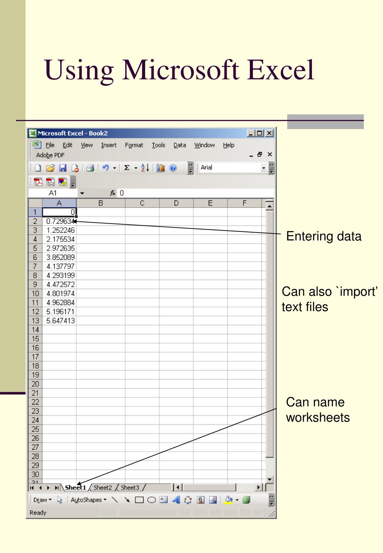This screenshot has height=553, width=383.
Task: Select column B header
Action: 101,203
